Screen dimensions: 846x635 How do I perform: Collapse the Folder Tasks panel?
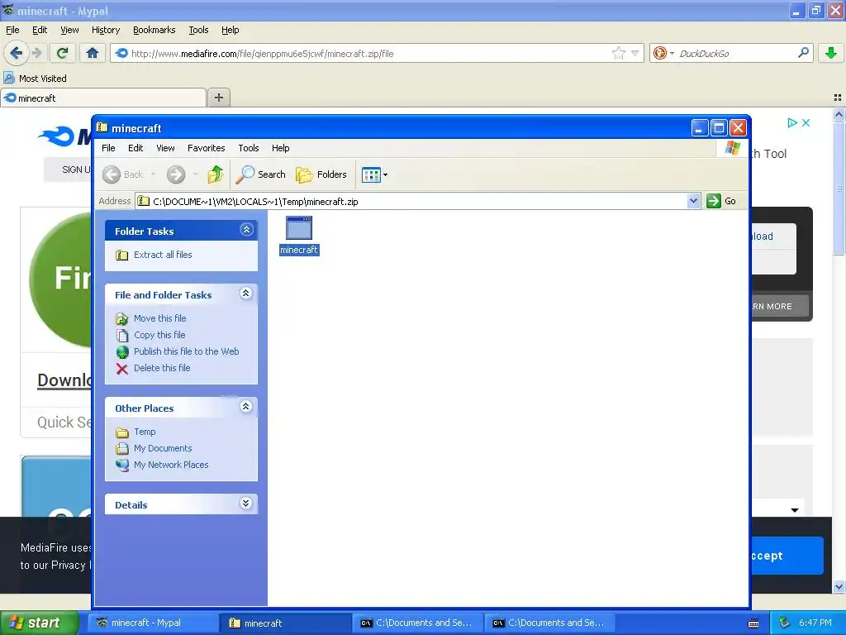pos(246,230)
